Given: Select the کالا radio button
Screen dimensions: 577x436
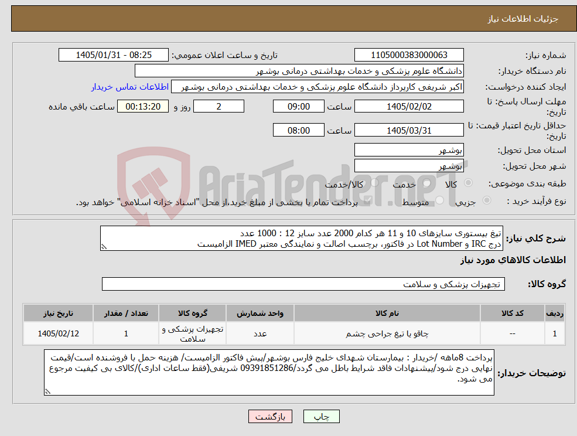Looking at the screenshot, I should click(469, 183).
